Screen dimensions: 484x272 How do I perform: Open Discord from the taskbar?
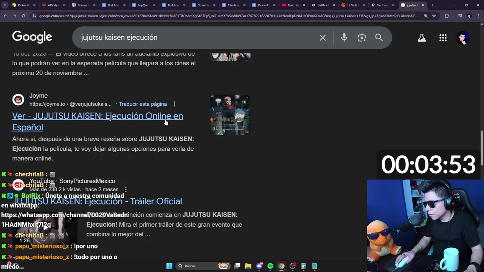(259, 266)
